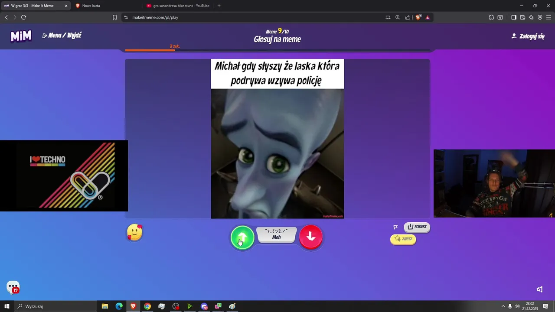Screen dimensions: 555x312
Task: Open Windows Start menu
Action: (7, 306)
